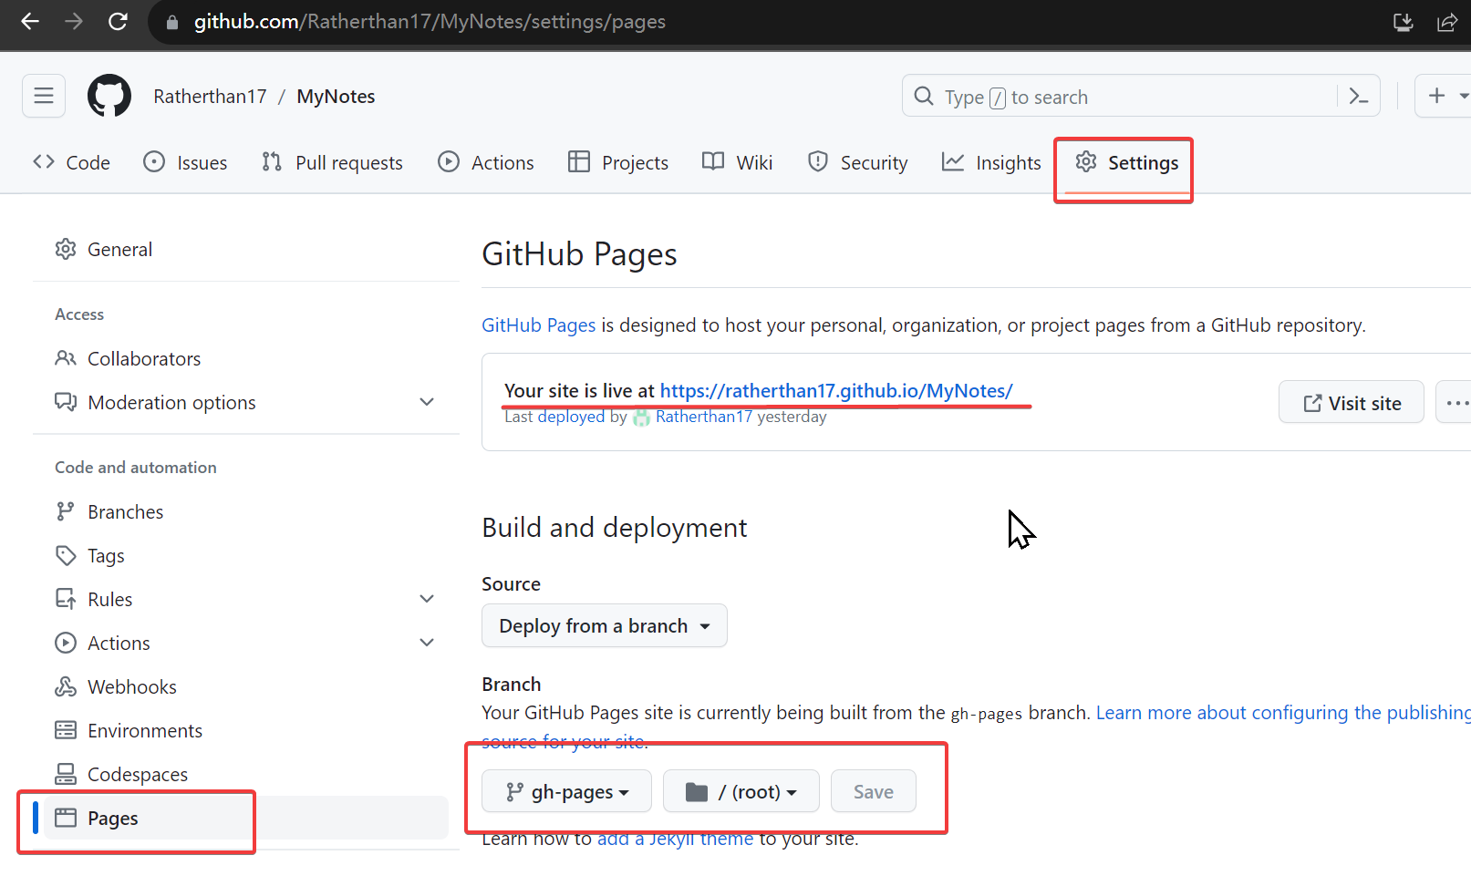Click the Save button
Image resolution: width=1471 pixels, height=876 pixels.
pyautogui.click(x=874, y=791)
